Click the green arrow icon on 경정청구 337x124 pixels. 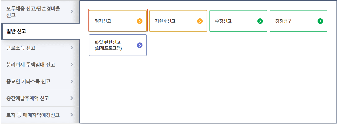[320, 21]
